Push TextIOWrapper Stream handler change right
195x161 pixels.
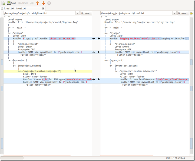94,79
